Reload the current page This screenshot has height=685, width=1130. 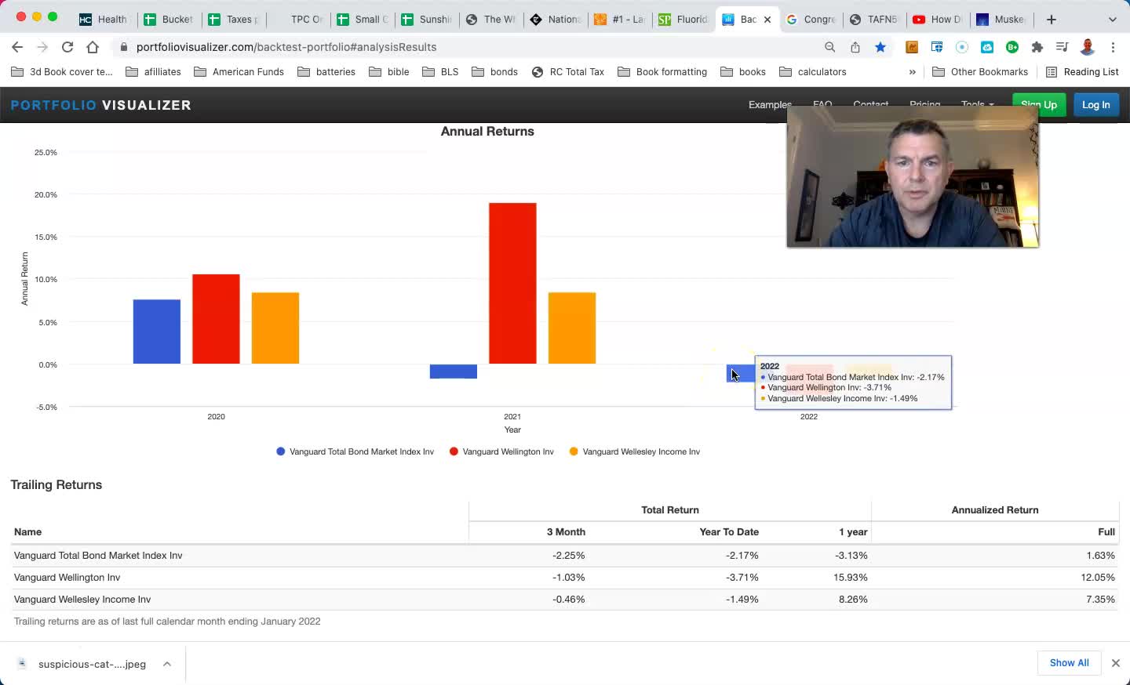point(67,47)
